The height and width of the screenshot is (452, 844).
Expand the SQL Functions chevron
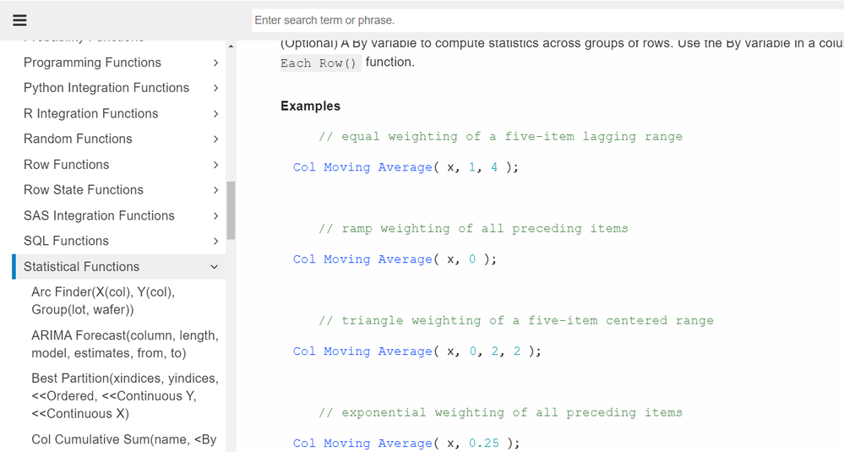(x=215, y=241)
